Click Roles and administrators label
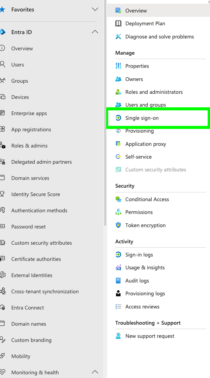This screenshot has width=210, height=378. 154,92
